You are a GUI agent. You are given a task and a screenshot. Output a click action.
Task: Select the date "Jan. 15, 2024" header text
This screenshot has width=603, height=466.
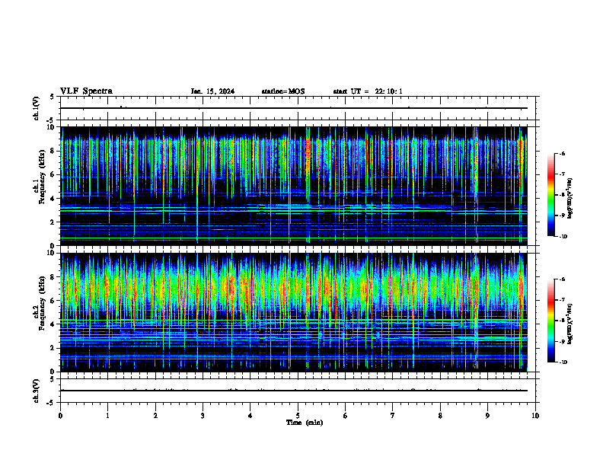pos(212,91)
